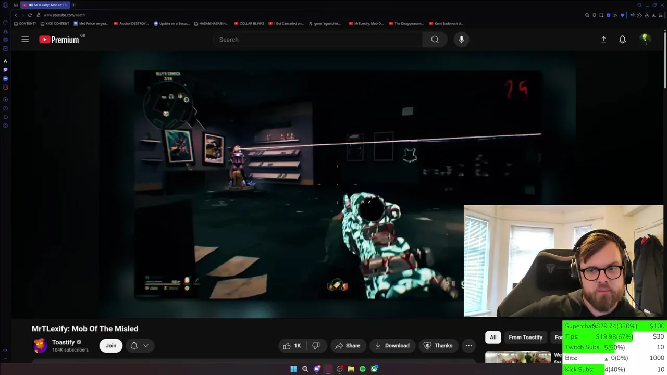This screenshot has height=375, width=667.
Task: Open Update on a Secur bookmark
Action: pos(171,23)
